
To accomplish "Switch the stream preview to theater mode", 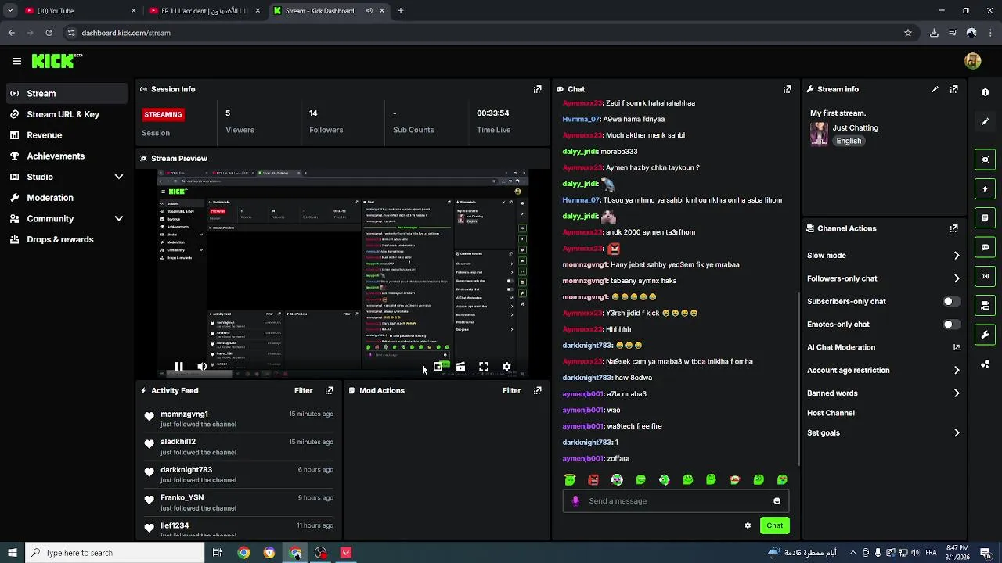I will (x=460, y=366).
